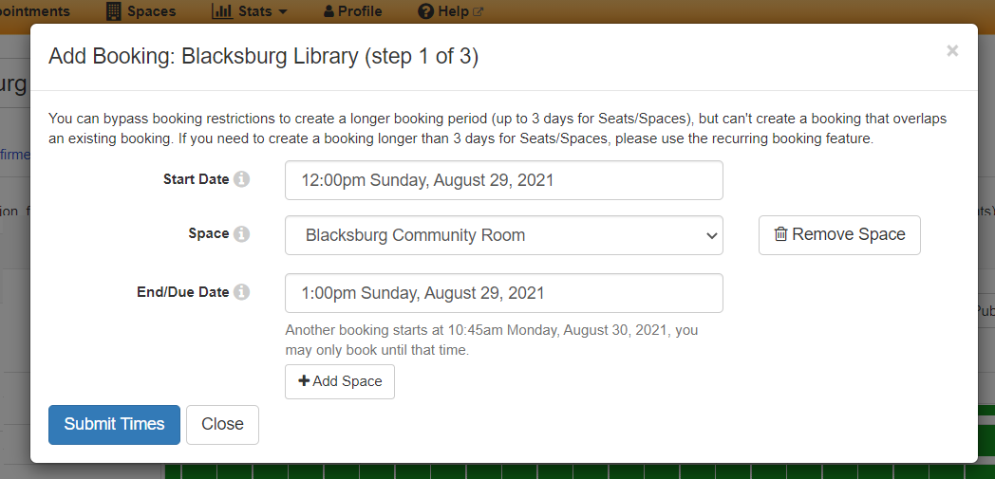Click the Close button in dialog footer
This screenshot has width=995, height=479.
pos(223,425)
